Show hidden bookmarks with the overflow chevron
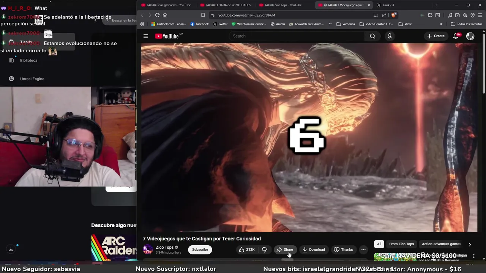Screen dimensions: 486x273 [441, 24]
